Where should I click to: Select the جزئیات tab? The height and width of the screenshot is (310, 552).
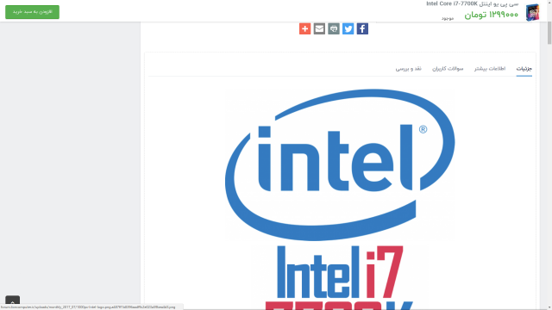click(524, 69)
